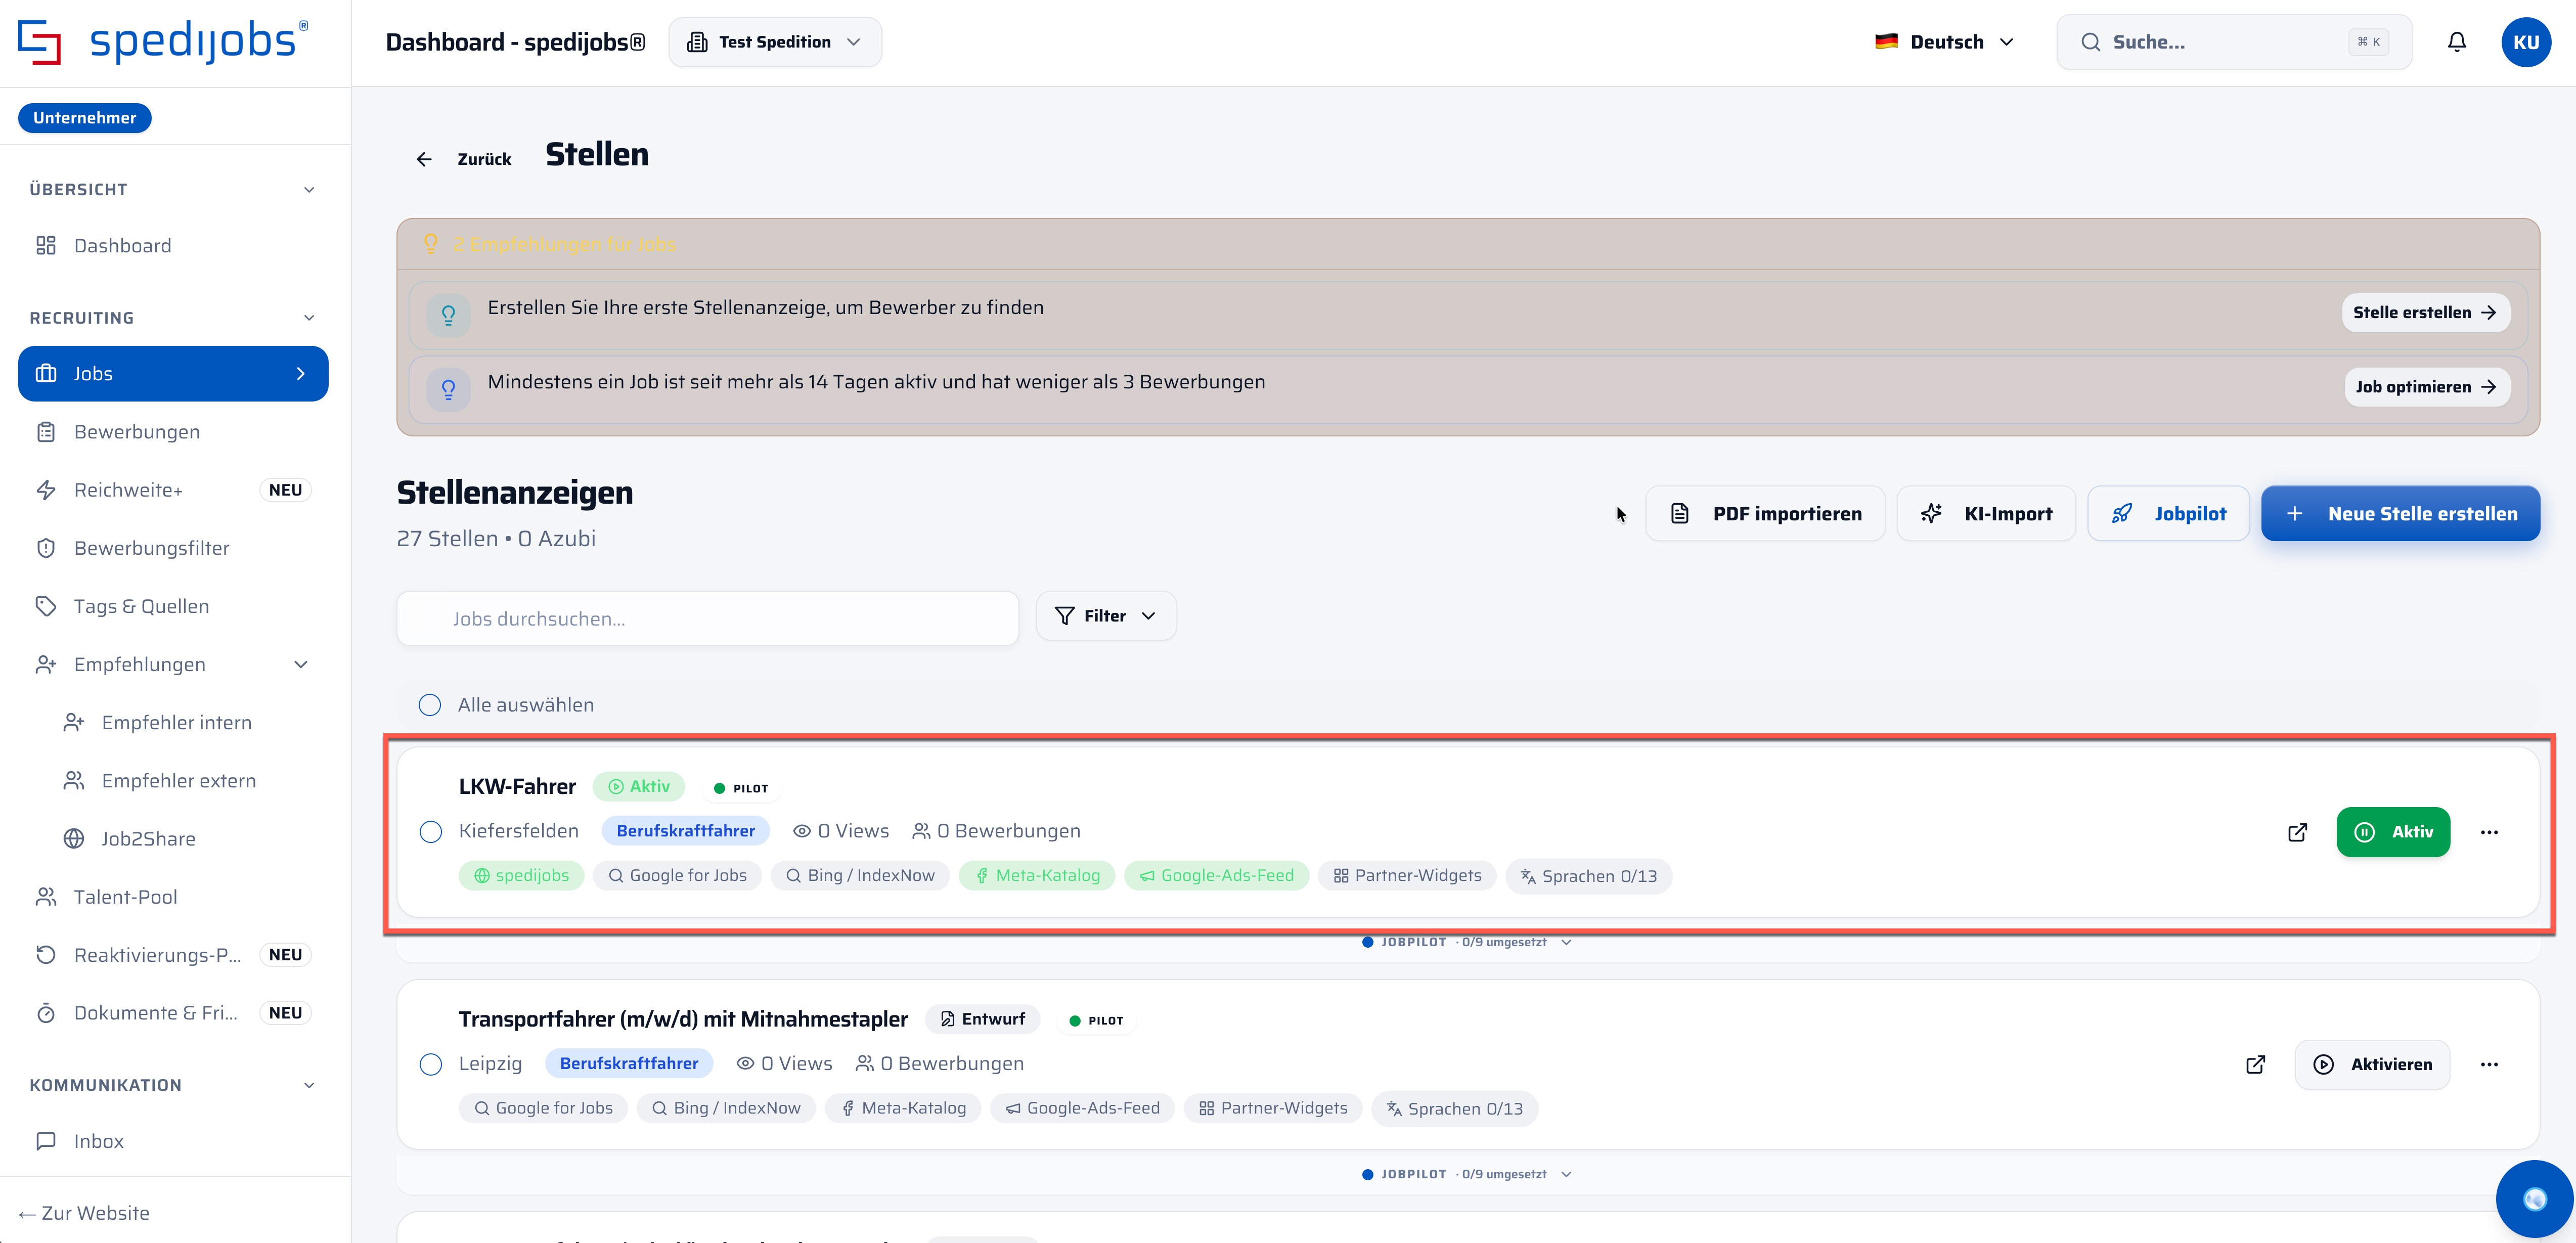Click lightbulb icon of first recommendation
2576x1243 pixels.
[x=449, y=315]
